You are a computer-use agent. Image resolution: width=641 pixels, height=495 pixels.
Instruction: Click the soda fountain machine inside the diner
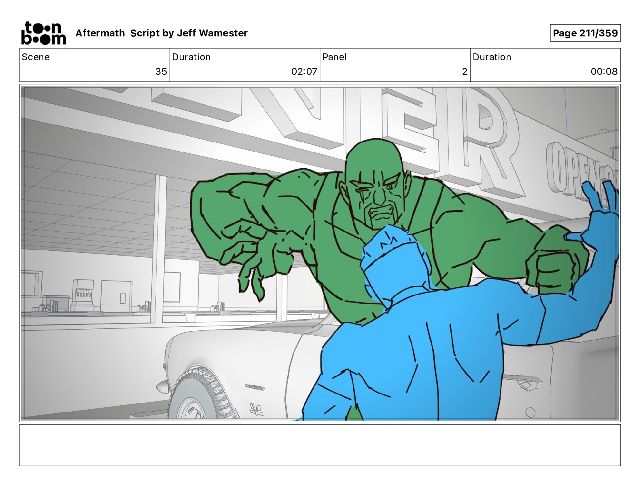click(x=82, y=294)
